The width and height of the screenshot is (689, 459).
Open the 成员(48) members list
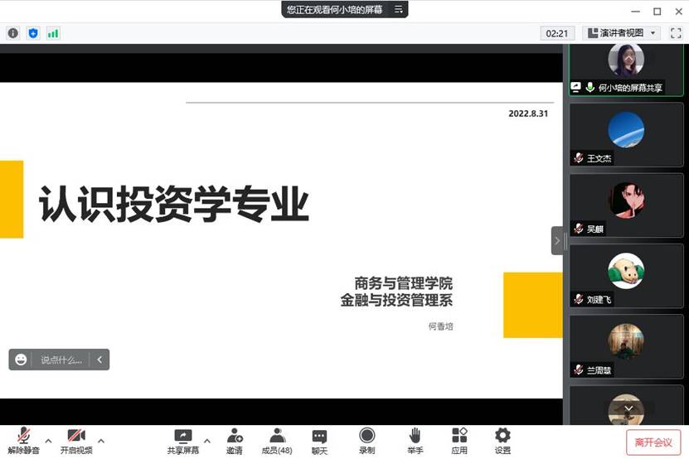pos(277,441)
